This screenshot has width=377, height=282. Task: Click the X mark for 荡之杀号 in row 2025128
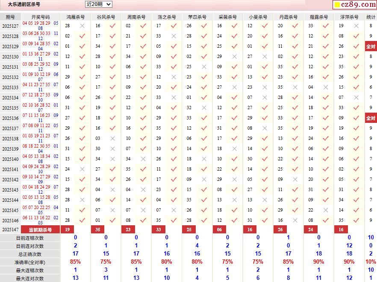173,36
